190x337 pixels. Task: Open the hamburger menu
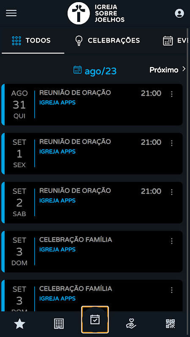coord(11,13)
